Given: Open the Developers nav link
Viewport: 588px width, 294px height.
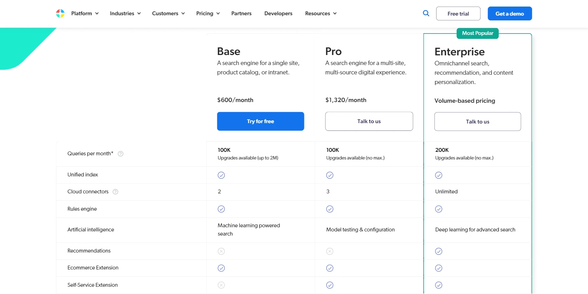Looking at the screenshot, I should coord(278,13).
